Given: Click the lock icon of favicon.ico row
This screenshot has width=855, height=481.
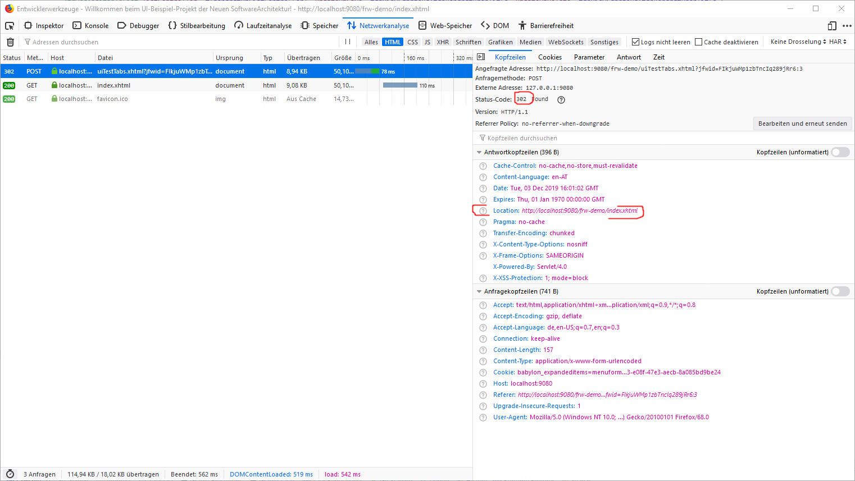Looking at the screenshot, I should pyautogui.click(x=54, y=99).
